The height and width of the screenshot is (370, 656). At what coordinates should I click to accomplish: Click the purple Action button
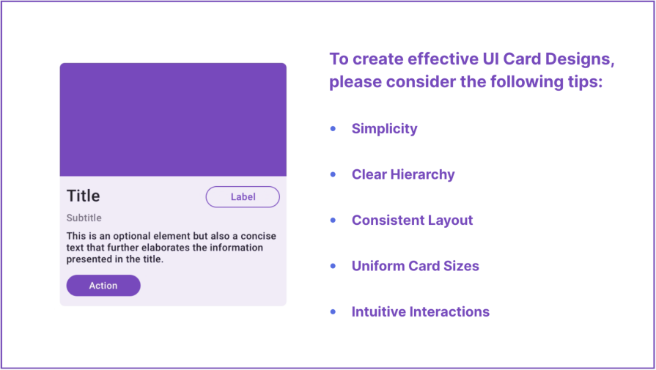[103, 286]
